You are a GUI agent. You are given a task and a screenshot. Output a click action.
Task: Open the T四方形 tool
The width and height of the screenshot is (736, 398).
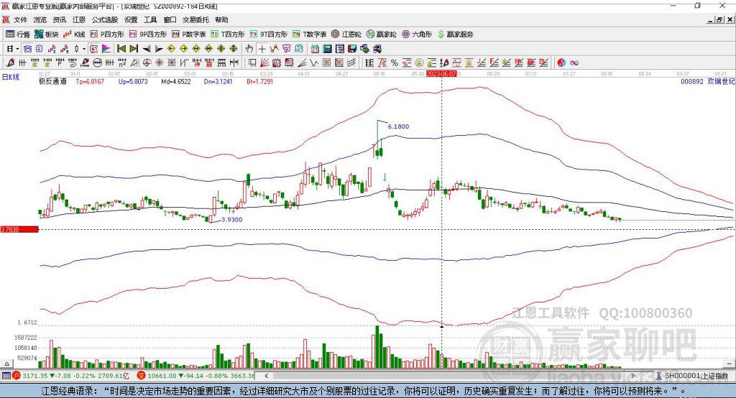228,34
